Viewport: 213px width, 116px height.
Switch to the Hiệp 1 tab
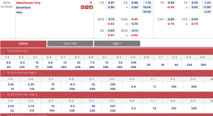(117, 43)
